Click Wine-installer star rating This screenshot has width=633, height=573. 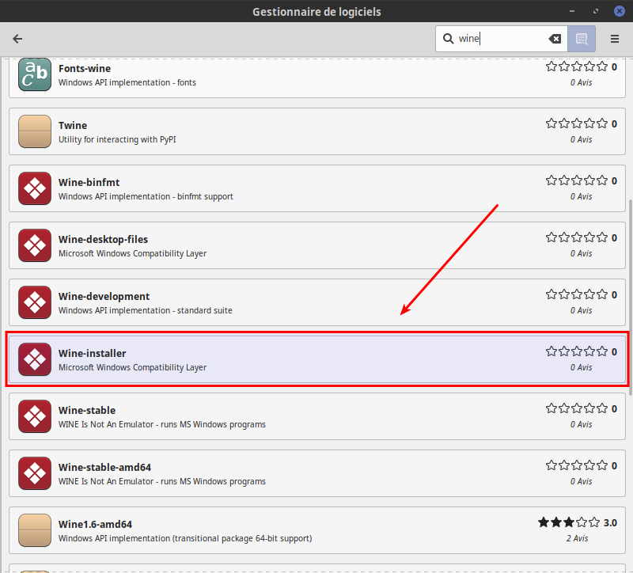(x=577, y=351)
